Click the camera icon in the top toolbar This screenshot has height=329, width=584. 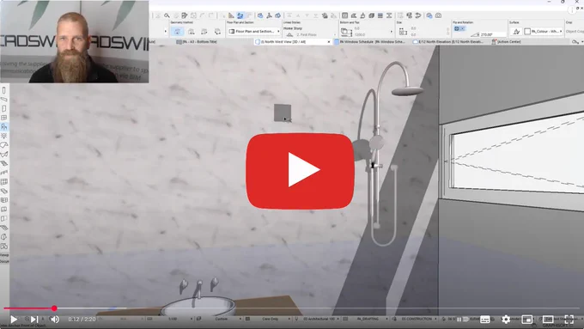[438, 15]
